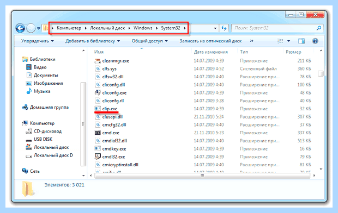Open the recent pages dropdown arrow

(x=39, y=28)
